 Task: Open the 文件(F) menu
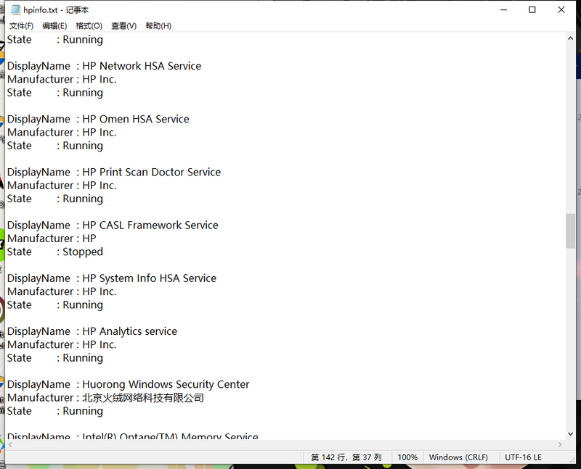pos(21,26)
